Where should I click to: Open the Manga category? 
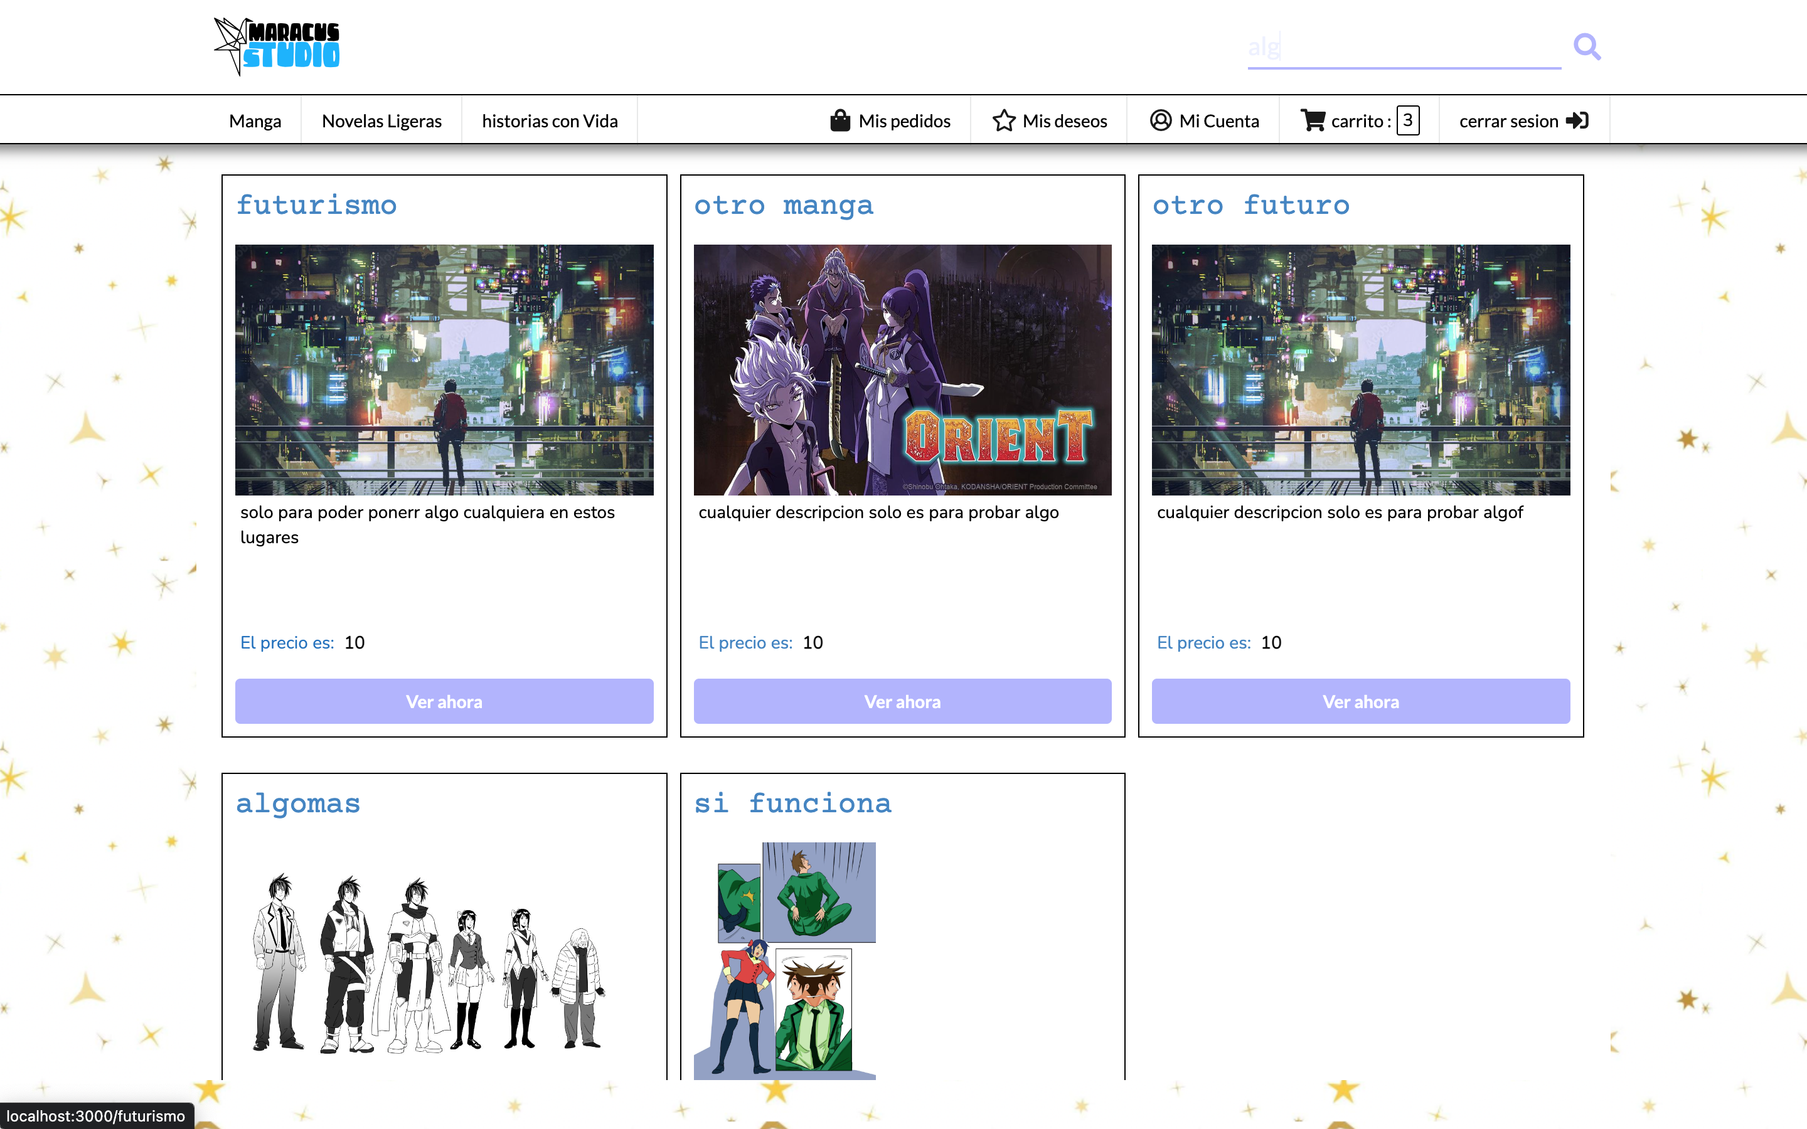255,120
